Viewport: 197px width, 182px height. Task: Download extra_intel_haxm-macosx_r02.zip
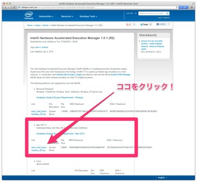[39, 149]
